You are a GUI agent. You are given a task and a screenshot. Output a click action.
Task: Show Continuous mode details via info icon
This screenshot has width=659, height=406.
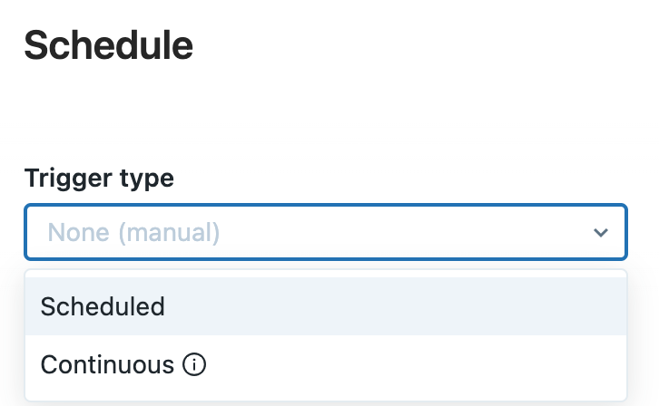194,365
